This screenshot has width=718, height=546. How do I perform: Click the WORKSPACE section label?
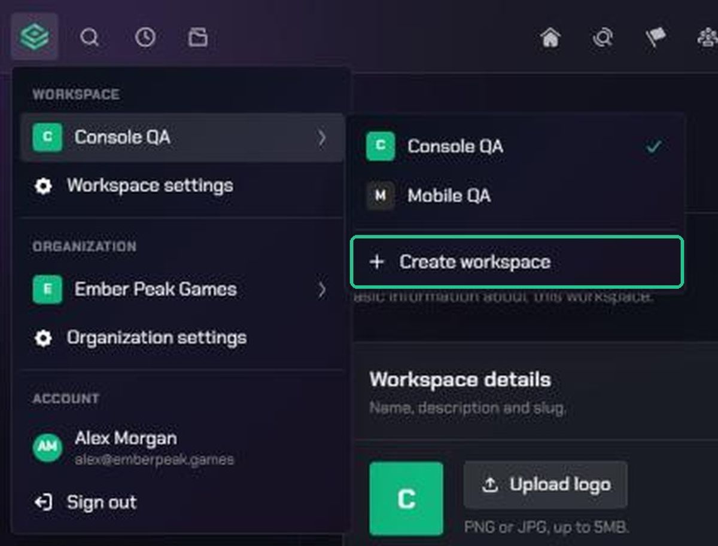tap(76, 94)
